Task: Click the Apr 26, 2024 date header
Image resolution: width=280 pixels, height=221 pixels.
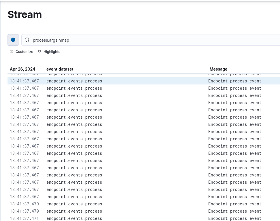Action: click(x=22, y=69)
